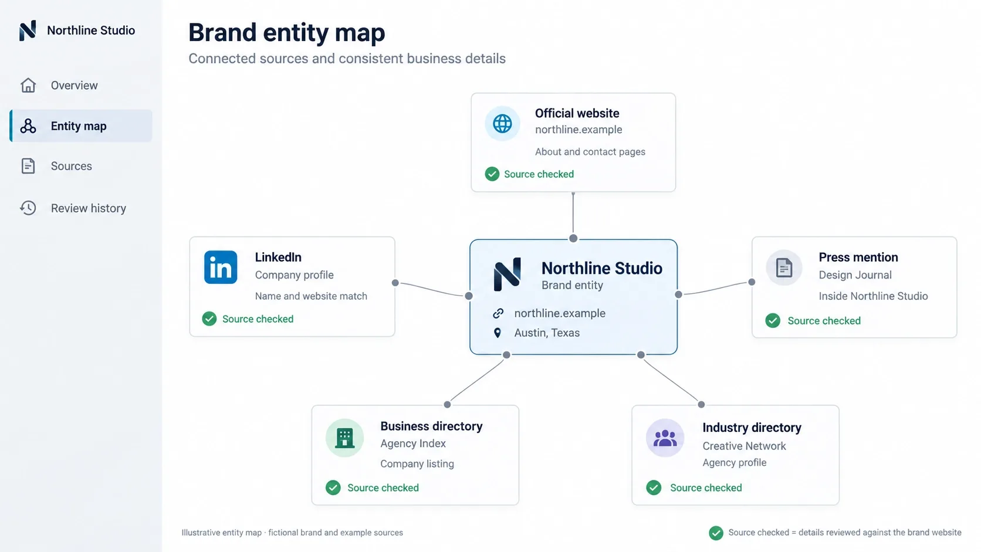Screen dimensions: 981x552
Task: Click the Overview home icon
Action: (x=28, y=86)
